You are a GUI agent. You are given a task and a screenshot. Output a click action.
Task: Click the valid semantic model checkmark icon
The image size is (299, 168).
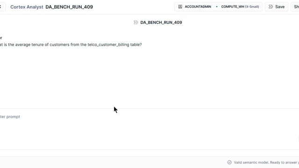coord(229,162)
